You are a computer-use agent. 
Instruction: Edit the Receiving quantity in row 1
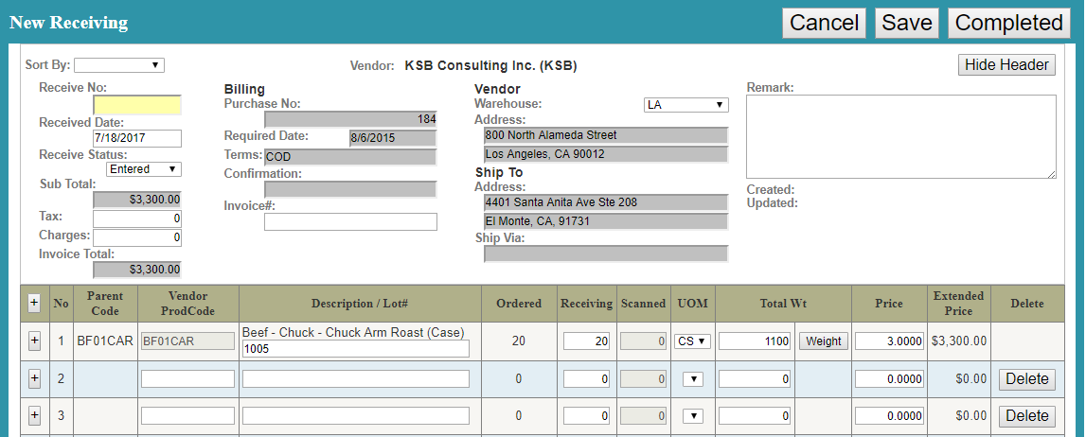[x=587, y=341]
